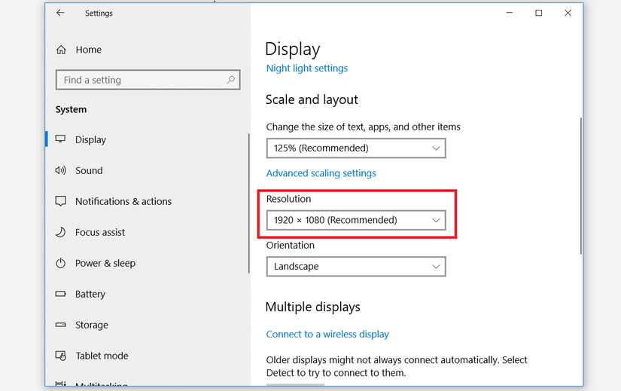Close the Settings window
621x391 pixels.
click(568, 13)
